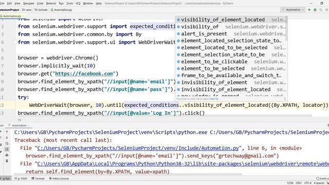The height and width of the screenshot is (185, 329).
Task: Click the venv breadcrumb folder
Action: pyautogui.click(x=27, y=10)
